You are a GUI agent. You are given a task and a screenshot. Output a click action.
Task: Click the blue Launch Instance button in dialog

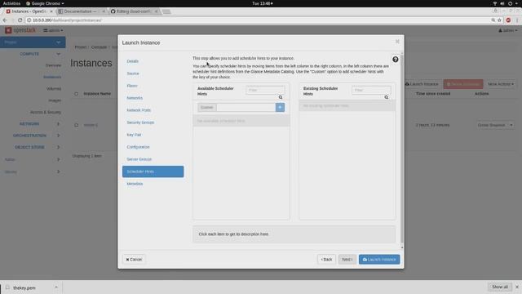point(379,260)
